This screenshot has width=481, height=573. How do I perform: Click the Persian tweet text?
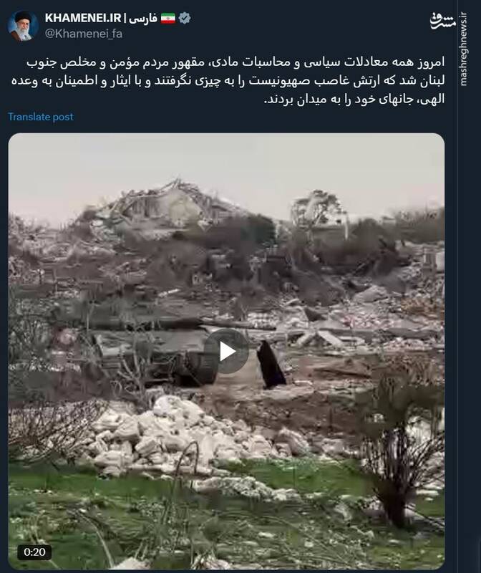click(x=228, y=80)
